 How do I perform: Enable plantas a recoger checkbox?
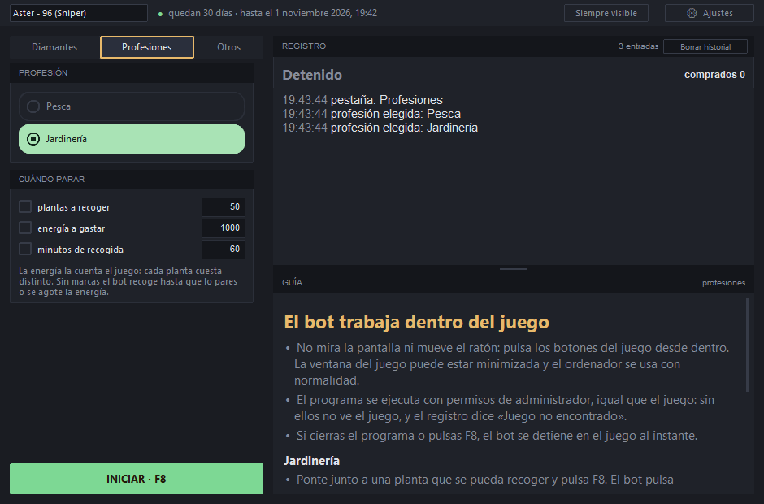click(x=25, y=206)
